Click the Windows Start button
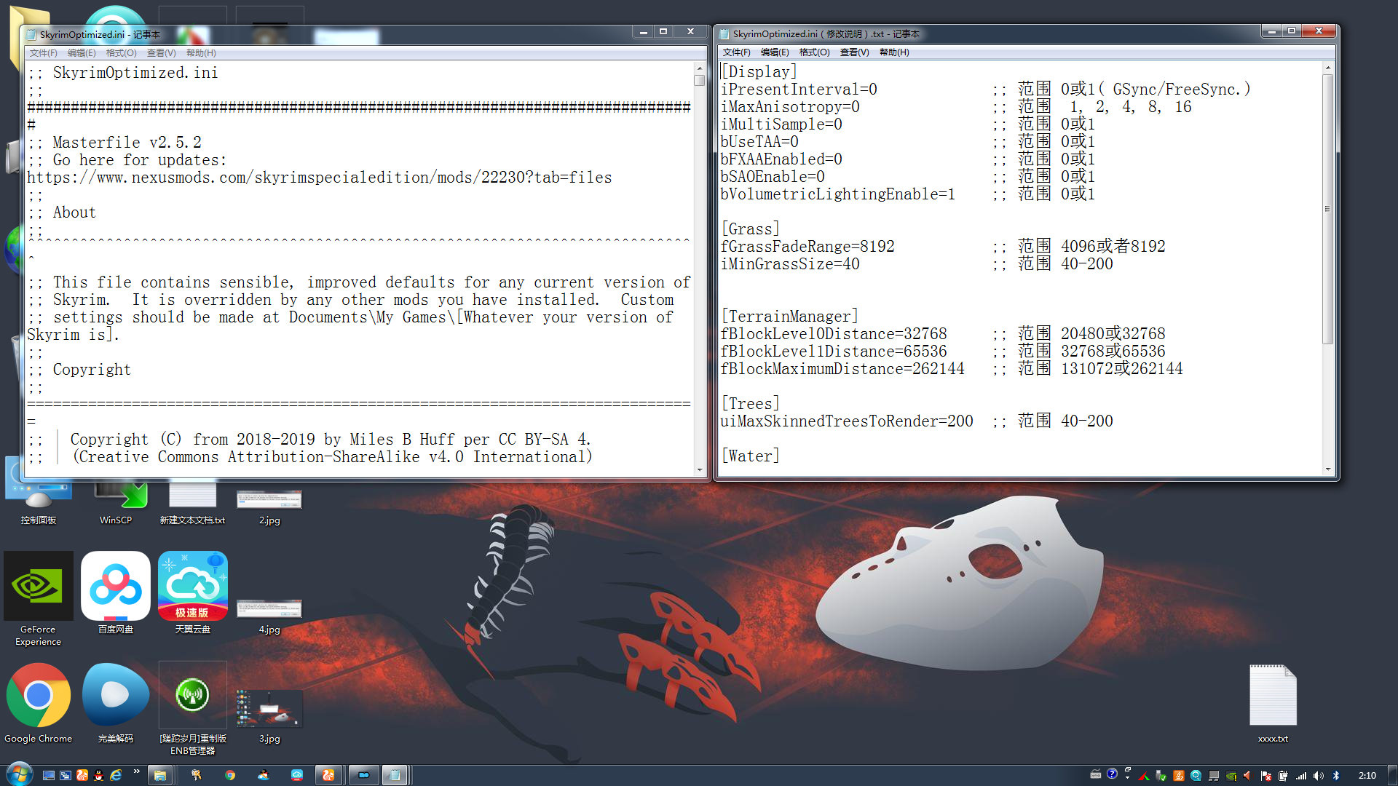This screenshot has width=1398, height=786. 19,774
